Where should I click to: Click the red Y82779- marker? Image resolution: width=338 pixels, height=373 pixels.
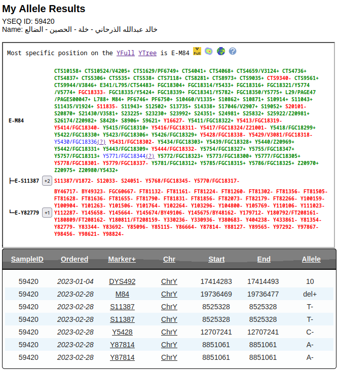[x=64, y=227]
